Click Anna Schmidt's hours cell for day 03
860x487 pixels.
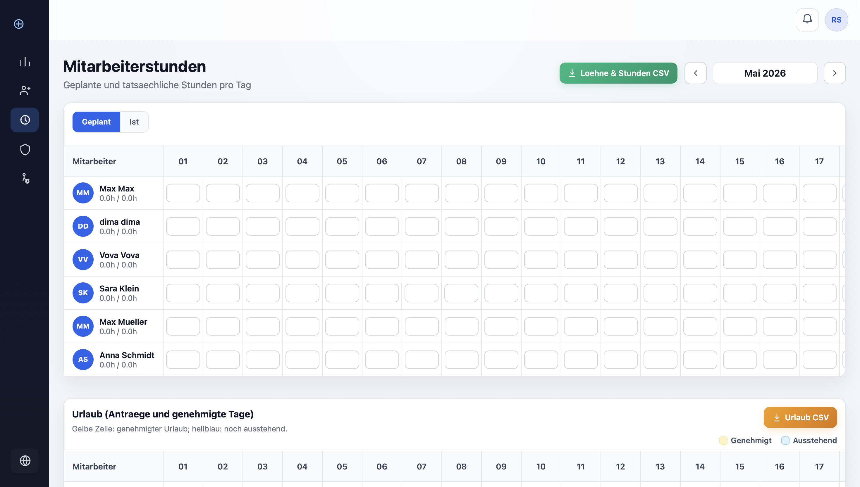(x=262, y=360)
